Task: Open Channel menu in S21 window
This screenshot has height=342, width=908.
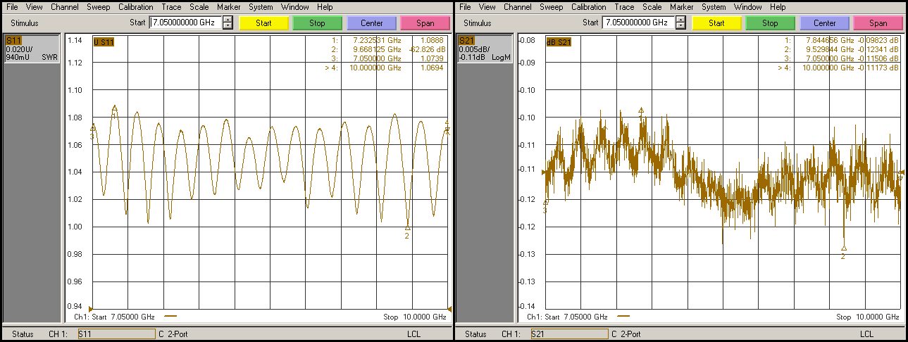Action: 517,7
